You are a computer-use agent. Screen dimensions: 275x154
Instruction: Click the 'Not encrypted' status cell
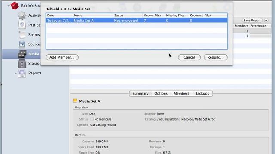coord(126,21)
